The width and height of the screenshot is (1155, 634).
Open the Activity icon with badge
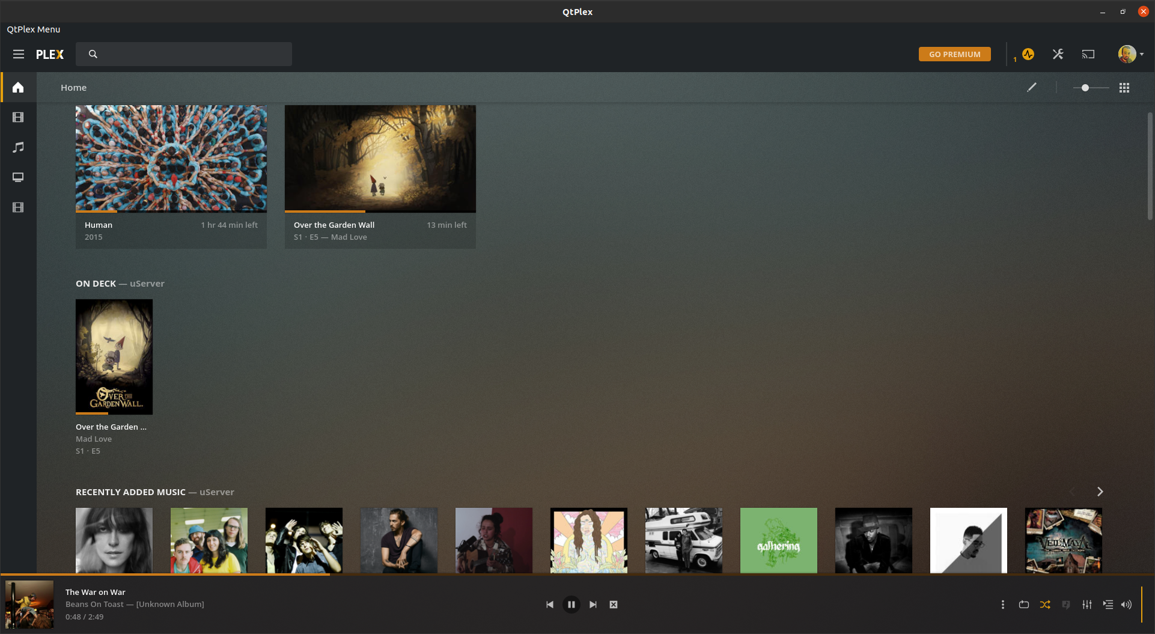click(1028, 54)
